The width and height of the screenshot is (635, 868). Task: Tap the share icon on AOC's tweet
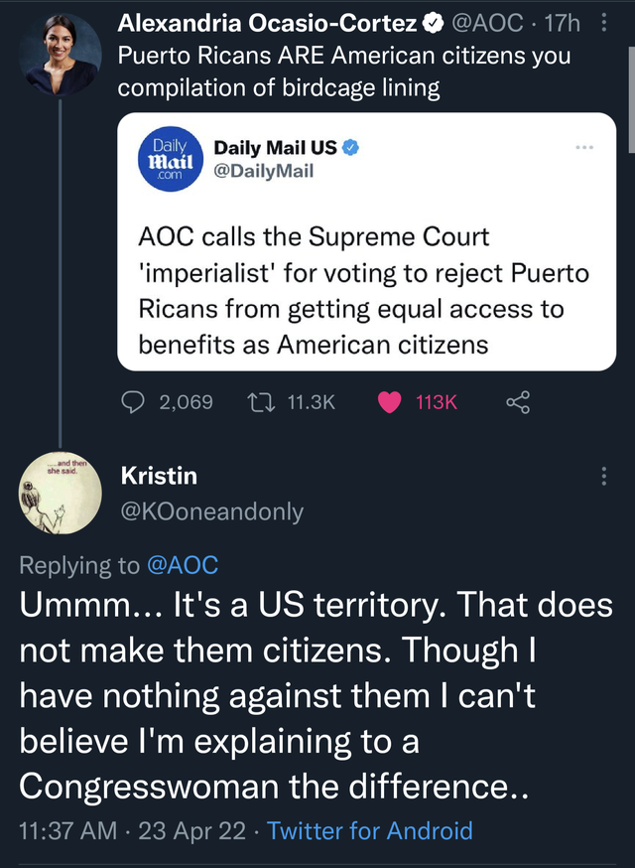518,402
